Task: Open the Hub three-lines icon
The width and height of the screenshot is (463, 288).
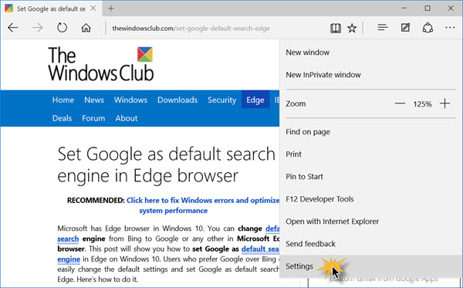Action: pyautogui.click(x=383, y=28)
